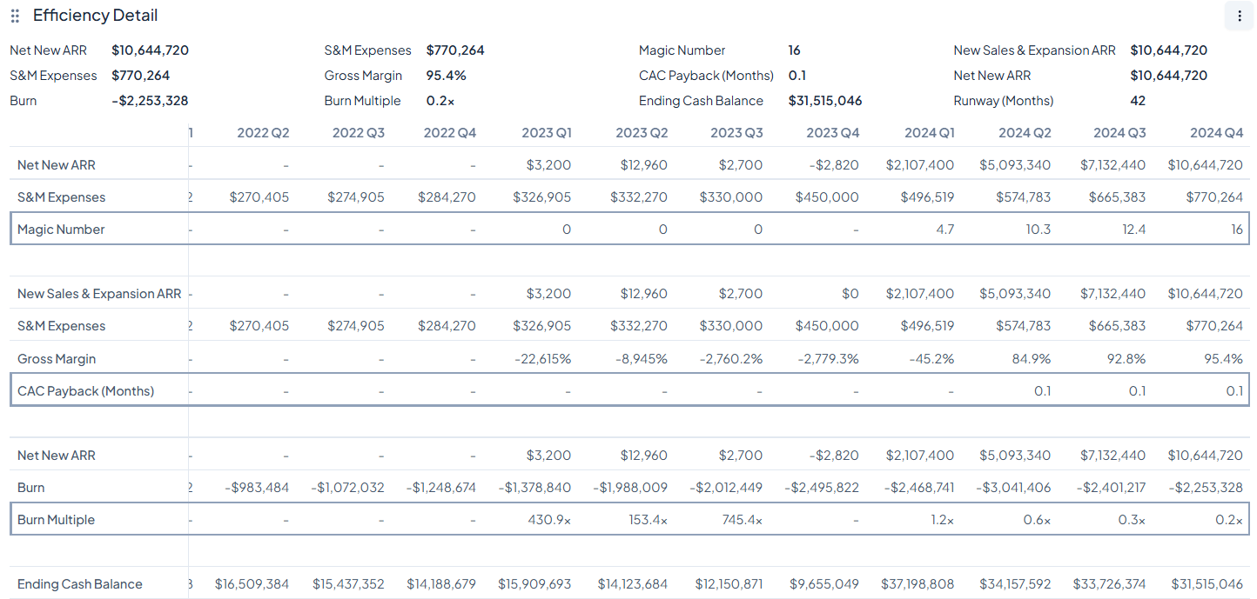Click the Runway (Months) value 42
The image size is (1257, 599).
(1137, 100)
